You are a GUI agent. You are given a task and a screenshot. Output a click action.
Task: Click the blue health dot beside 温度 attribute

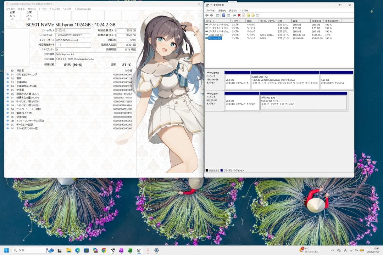pos(7,78)
